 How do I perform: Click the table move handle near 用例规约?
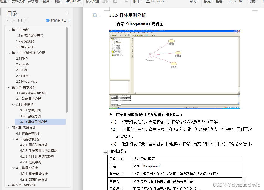pyautogui.click(x=105, y=152)
